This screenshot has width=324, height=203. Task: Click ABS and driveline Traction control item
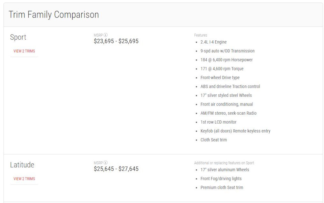click(230, 86)
